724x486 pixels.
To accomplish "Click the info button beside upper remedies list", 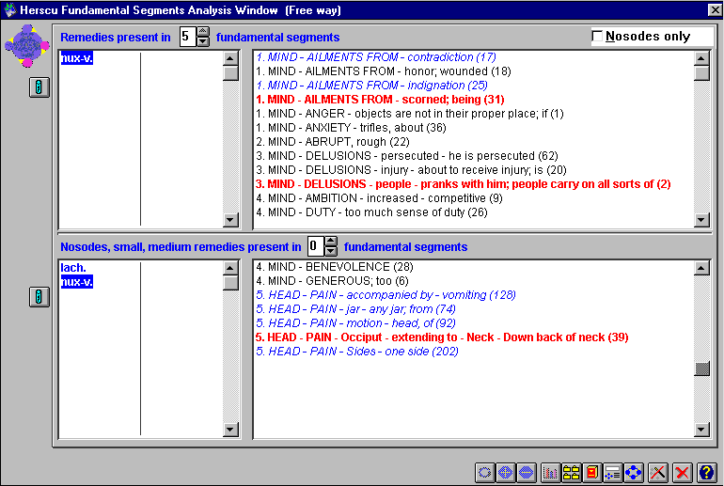I will (39, 87).
